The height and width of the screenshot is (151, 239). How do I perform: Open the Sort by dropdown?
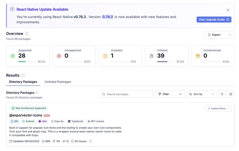[201, 94]
